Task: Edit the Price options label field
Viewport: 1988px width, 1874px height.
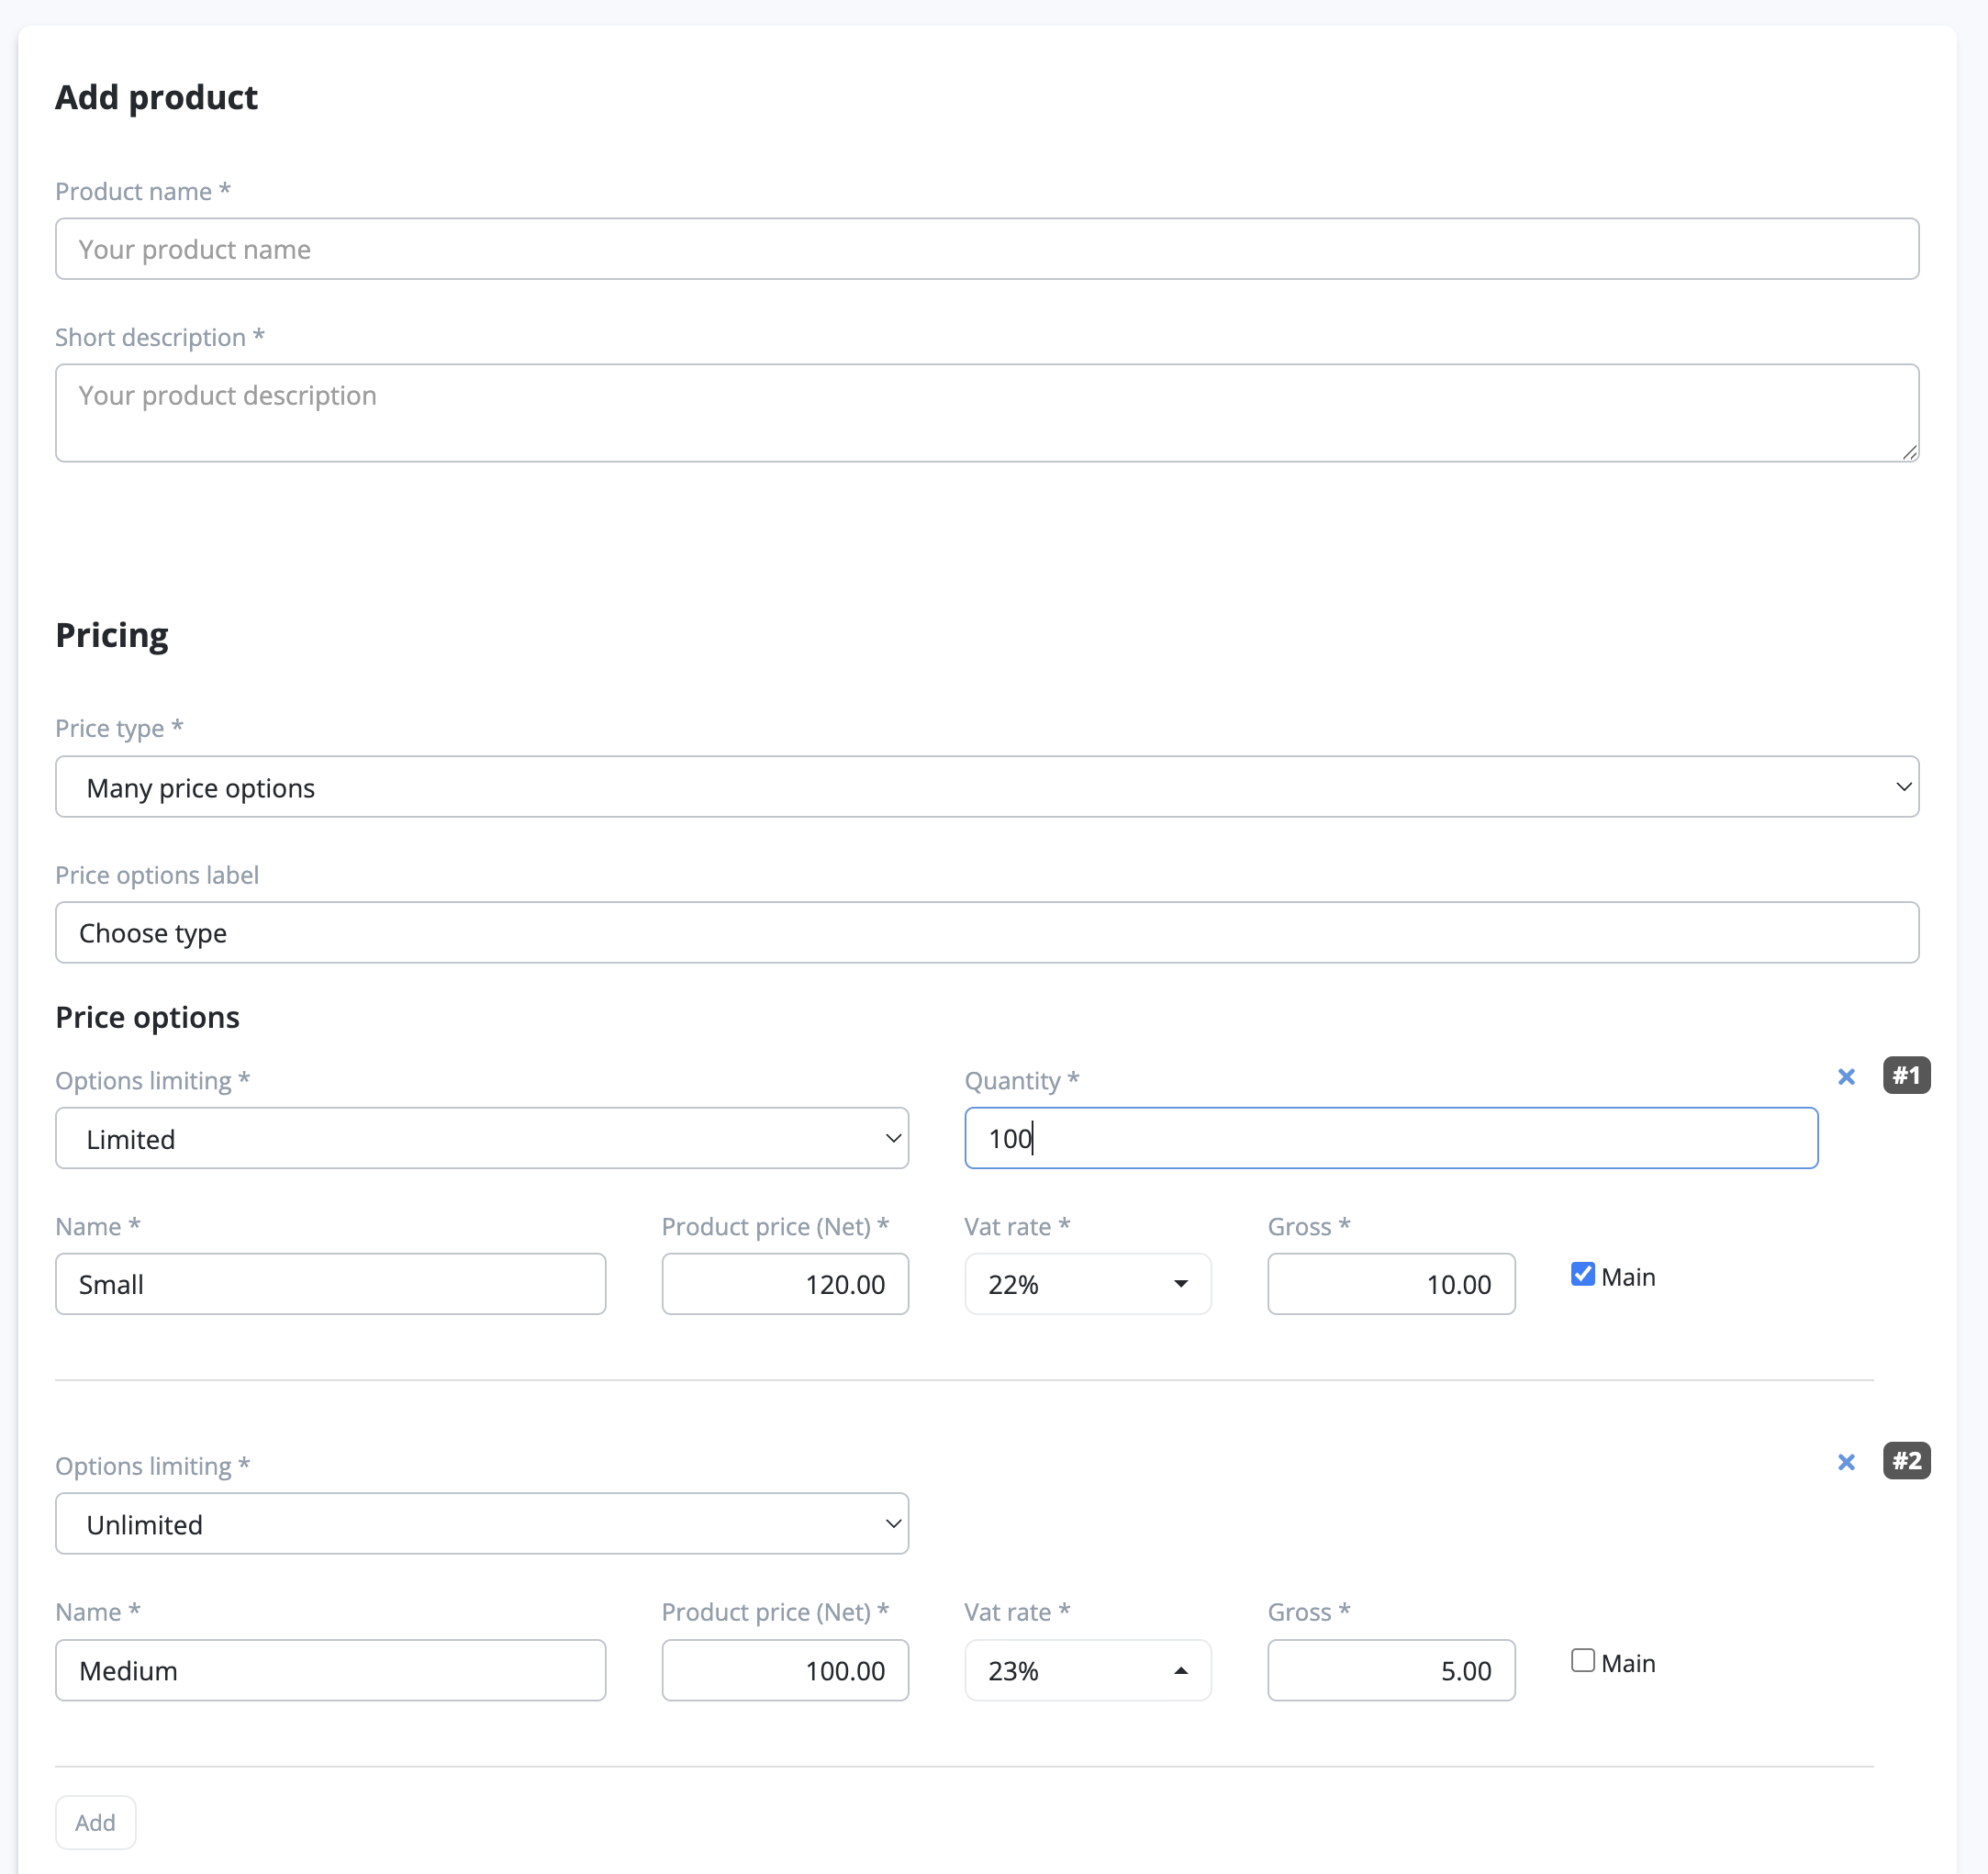Action: click(986, 933)
